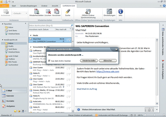Image resolution: width=166 pixels, height=117 pixels.
Task: Expand the to-do bar on the right
Action: (x=163, y=25)
